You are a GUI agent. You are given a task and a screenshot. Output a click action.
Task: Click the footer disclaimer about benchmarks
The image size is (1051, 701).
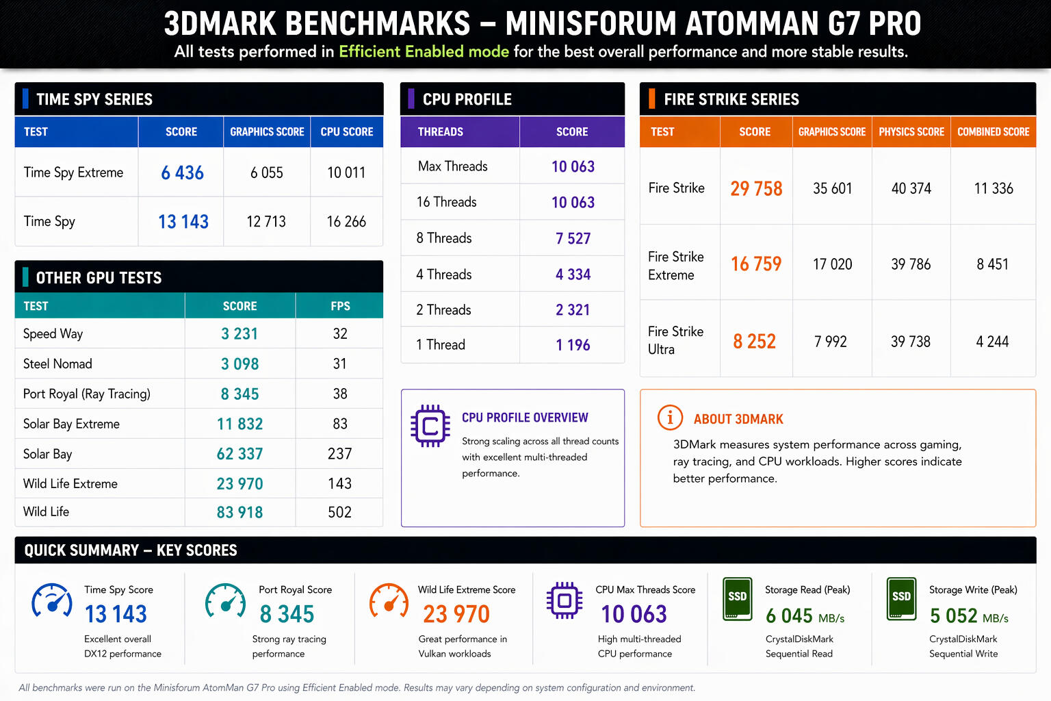tap(356, 687)
